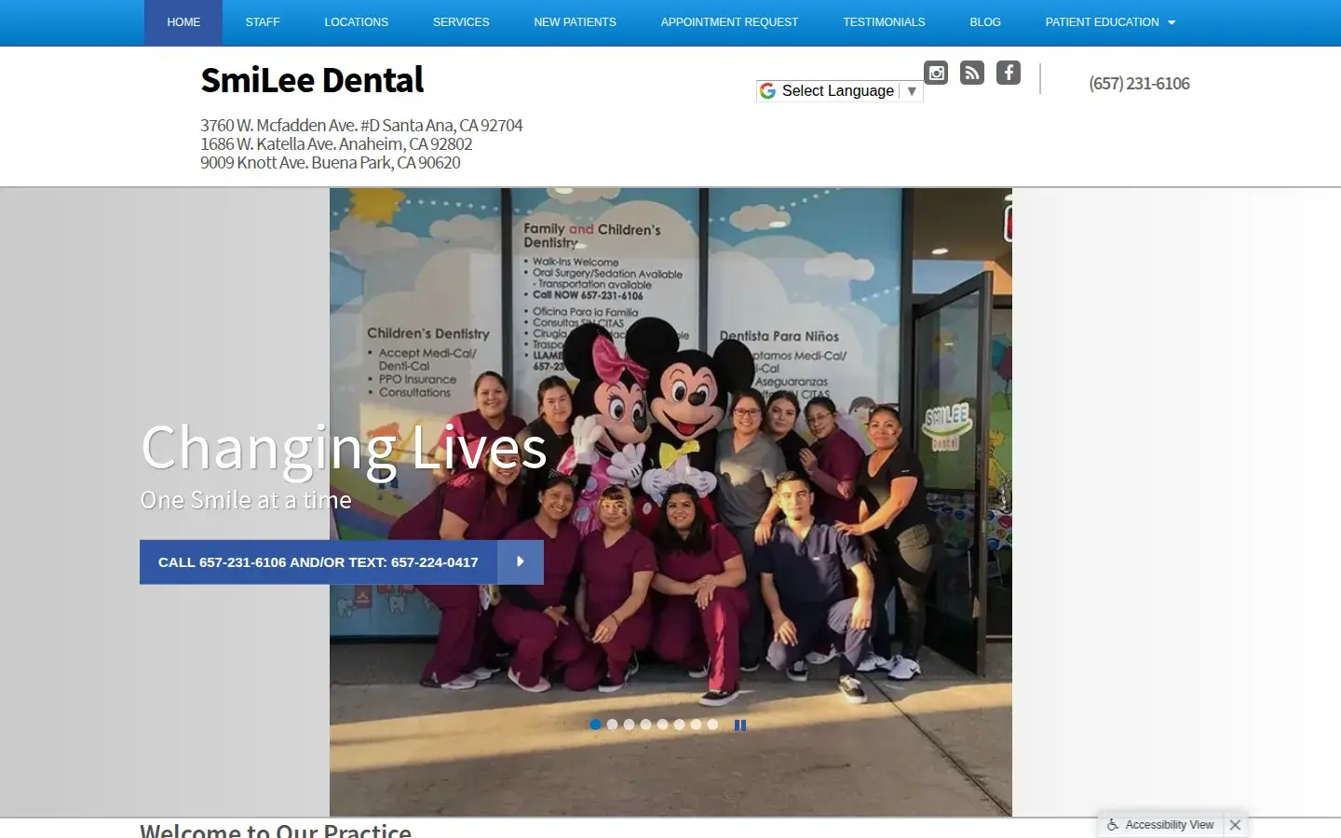Viewport: 1341px width, 838px height.
Task: Go to slide 5 dot
Action: coord(662,724)
